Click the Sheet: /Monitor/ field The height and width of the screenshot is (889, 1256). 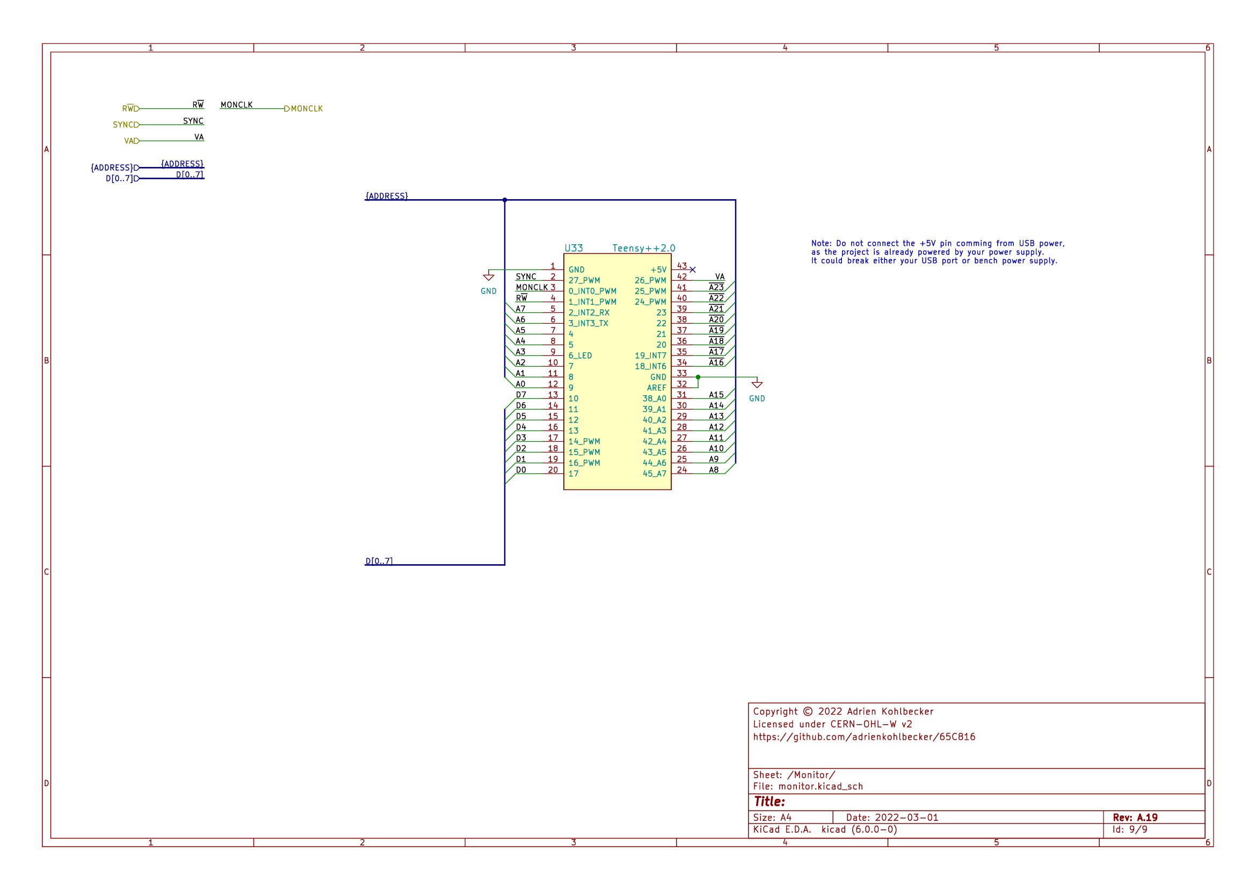[x=793, y=775]
